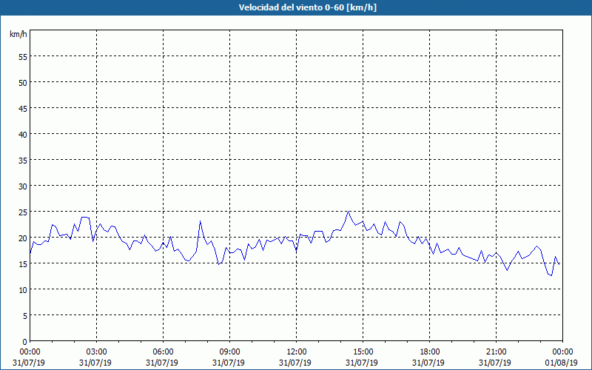Click the 15 y-axis tick label
Image resolution: width=592 pixels, height=370 pixels.
(x=23, y=264)
